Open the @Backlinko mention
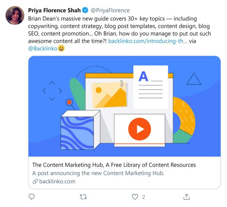227x207 pixels. pos(43,49)
